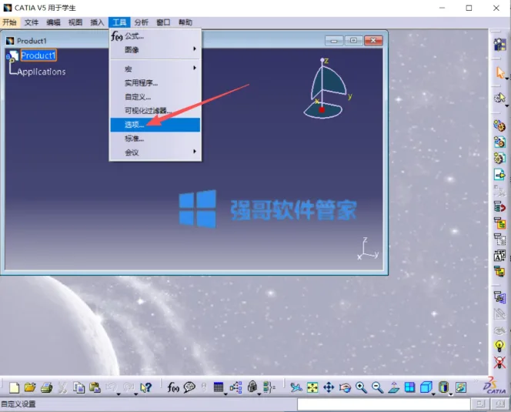Select 实用程序... menu entry

coord(155,83)
